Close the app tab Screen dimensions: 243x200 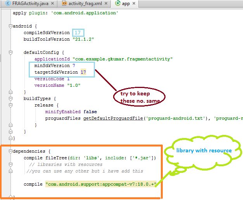pyautogui.click(x=134, y=3)
